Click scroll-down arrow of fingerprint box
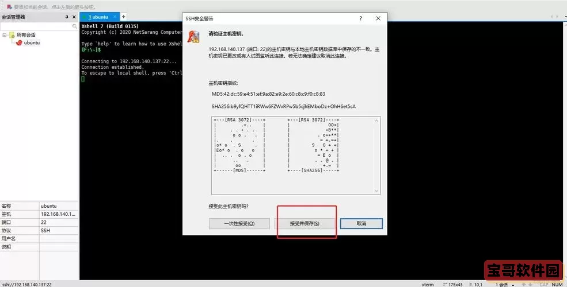 click(376, 191)
